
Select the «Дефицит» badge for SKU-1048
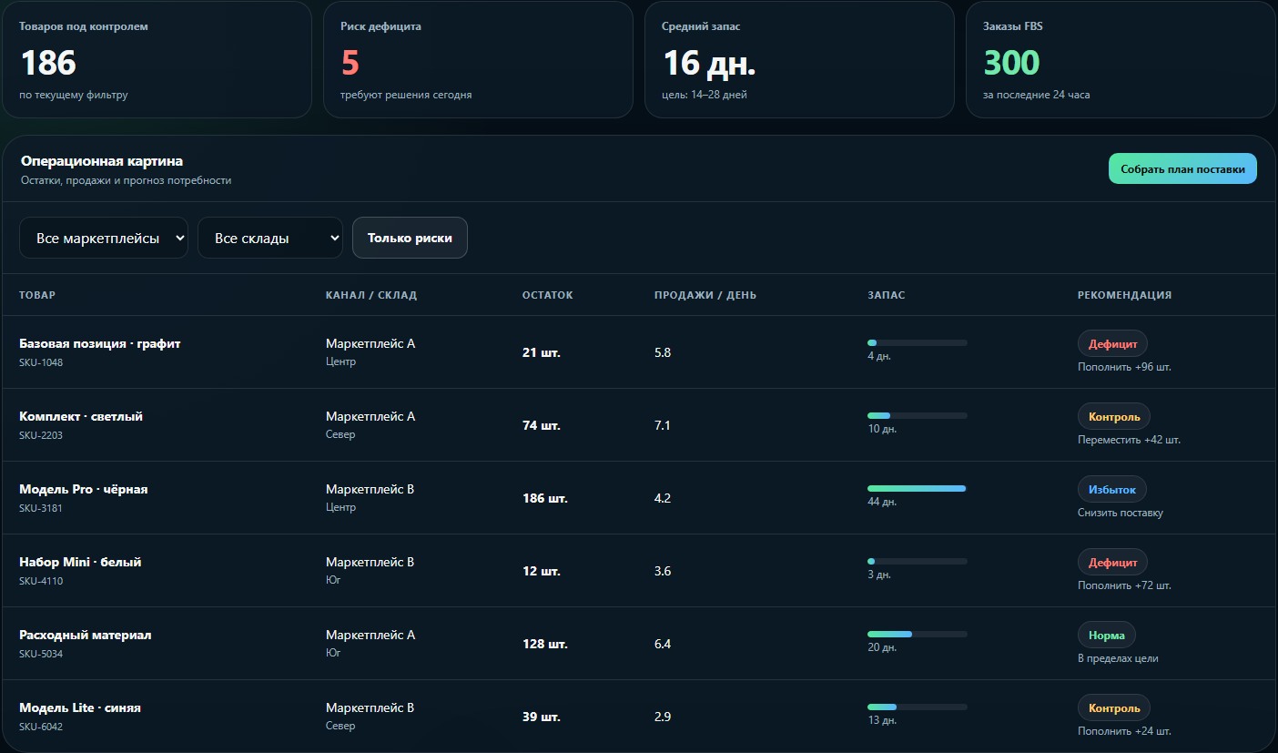(1112, 343)
